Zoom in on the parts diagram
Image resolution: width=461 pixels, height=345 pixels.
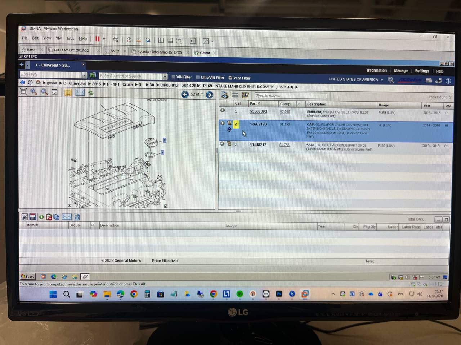coord(34,92)
